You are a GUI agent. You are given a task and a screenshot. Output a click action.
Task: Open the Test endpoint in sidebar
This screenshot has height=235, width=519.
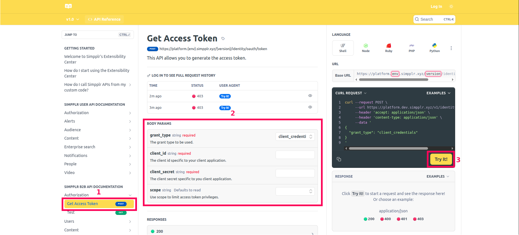pyautogui.click(x=71, y=213)
